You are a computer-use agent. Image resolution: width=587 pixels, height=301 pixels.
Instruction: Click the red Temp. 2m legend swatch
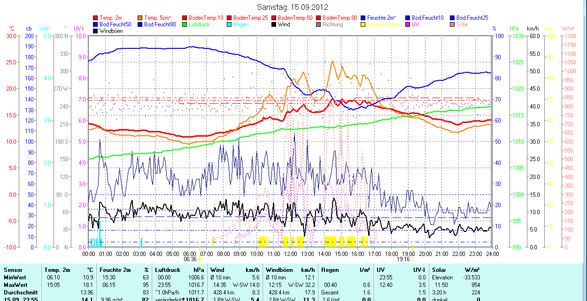[96, 18]
